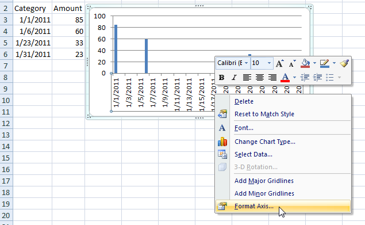This screenshot has width=365, height=225.
Task: Shrink font size with small A
Action: [292, 63]
